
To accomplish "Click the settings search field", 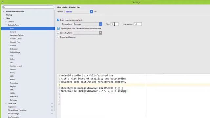I will pos(28,7).
